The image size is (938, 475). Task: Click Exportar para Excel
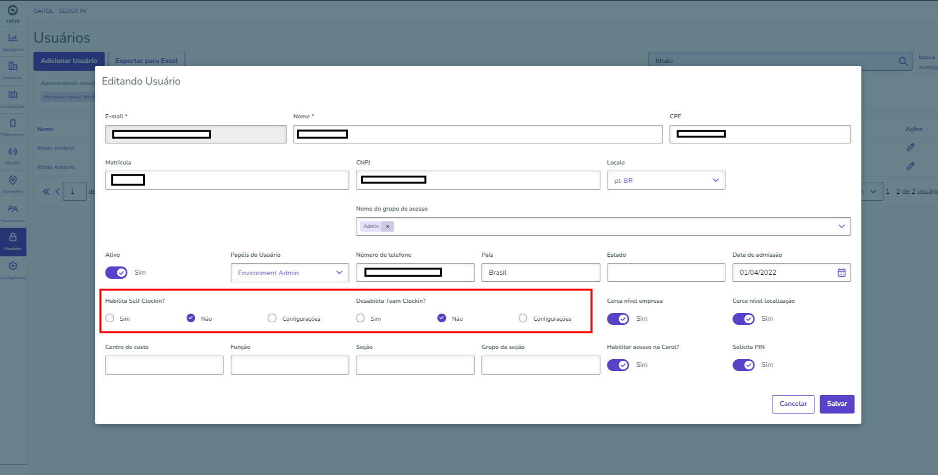(146, 60)
